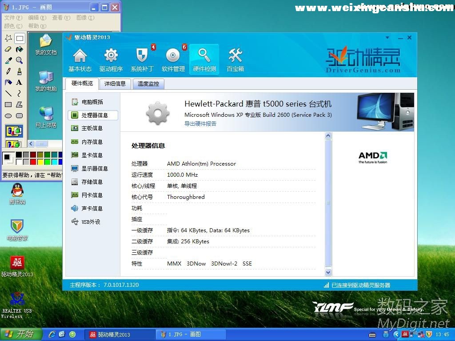Click the 开始 Start button
Image resolution: width=455 pixels, height=341 pixels.
[21, 334]
